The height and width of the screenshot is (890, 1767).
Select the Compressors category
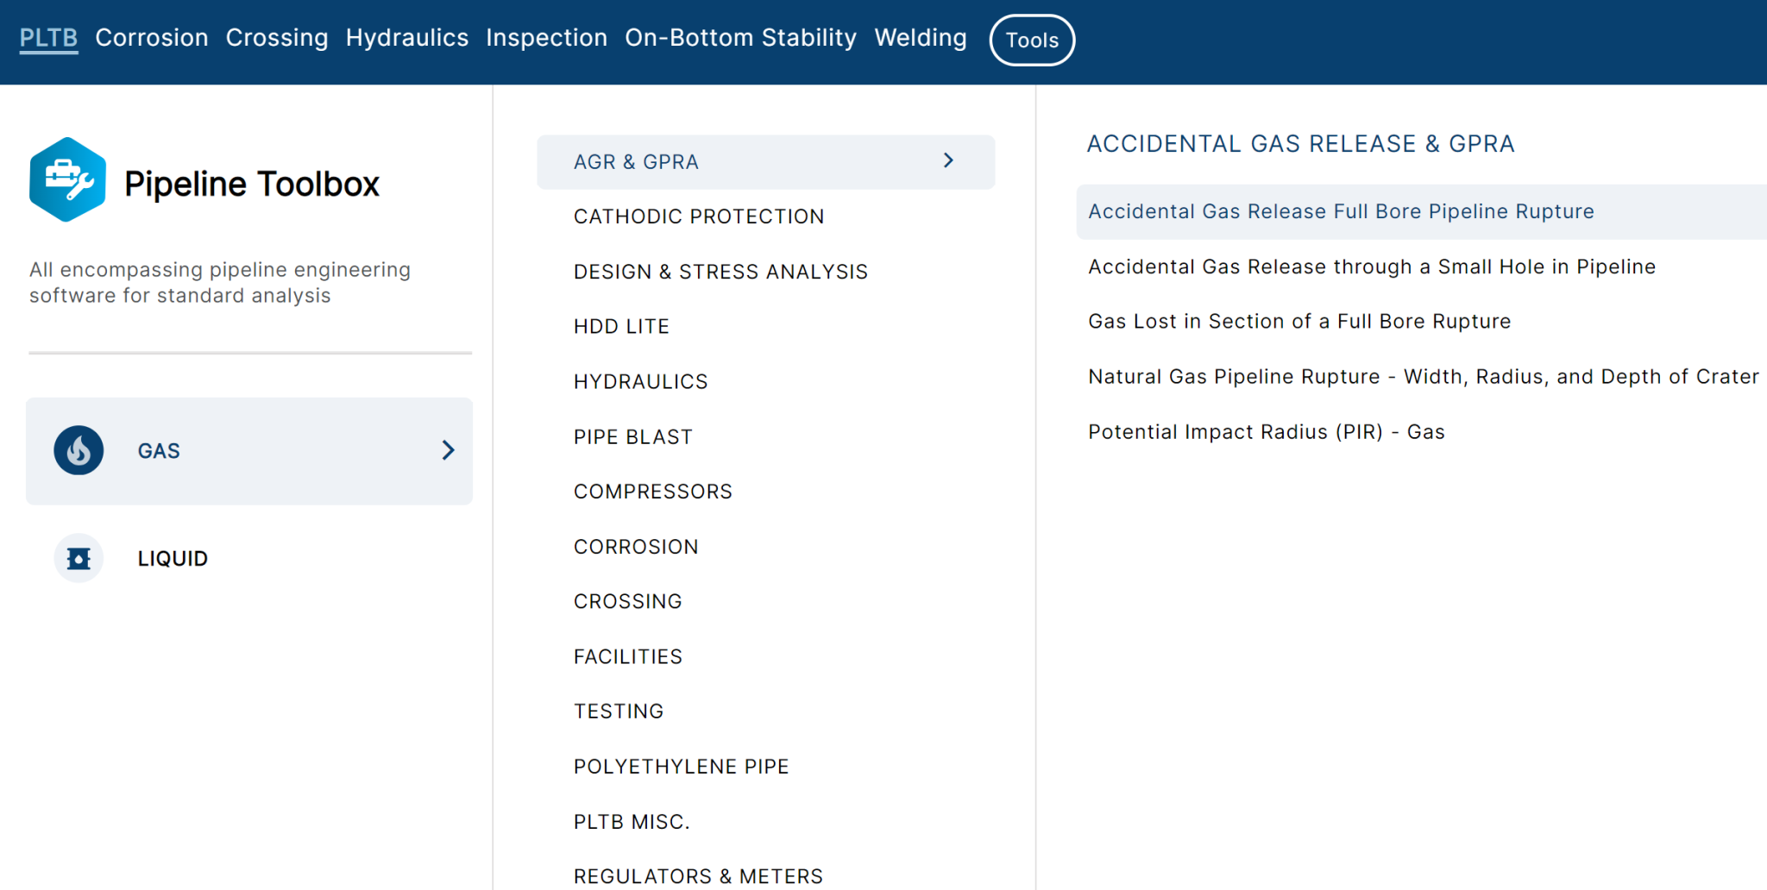(x=652, y=491)
